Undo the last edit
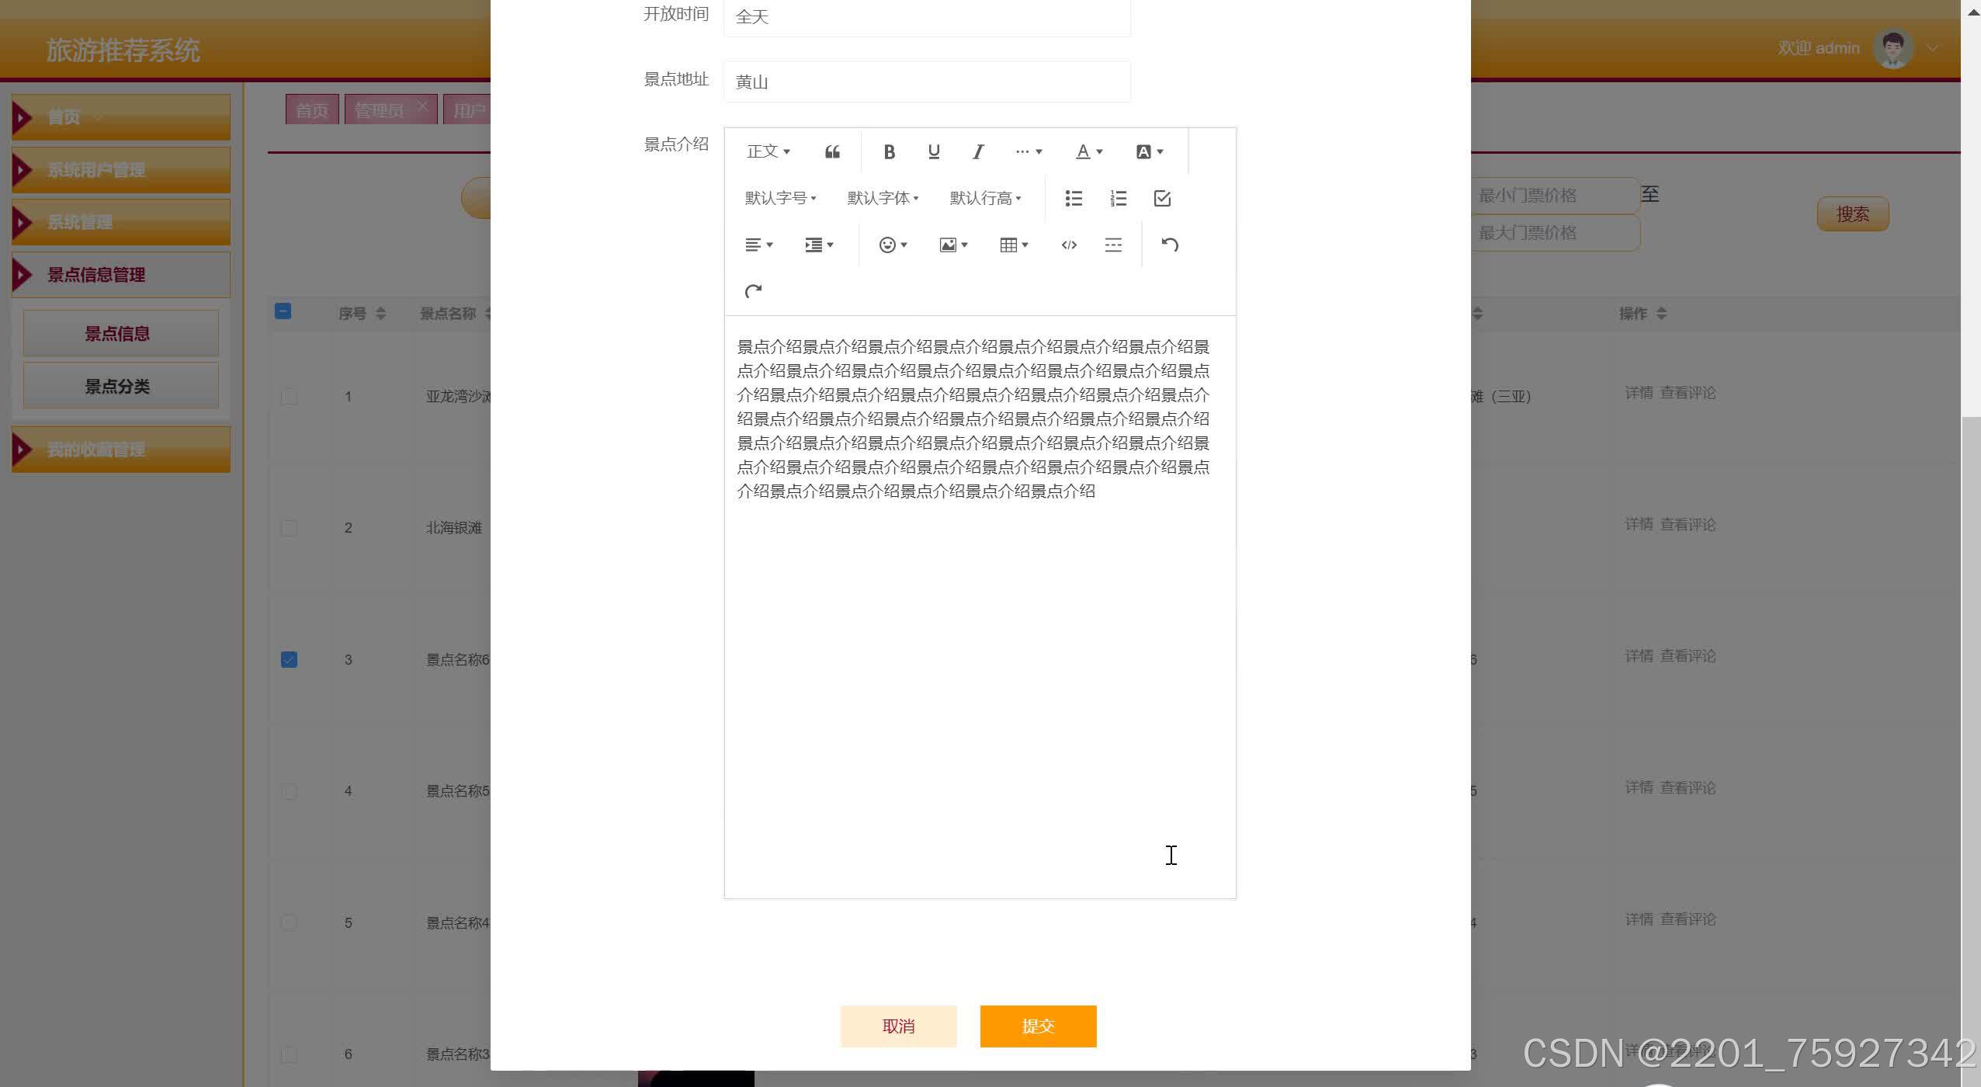Image resolution: width=1981 pixels, height=1087 pixels. (1170, 245)
